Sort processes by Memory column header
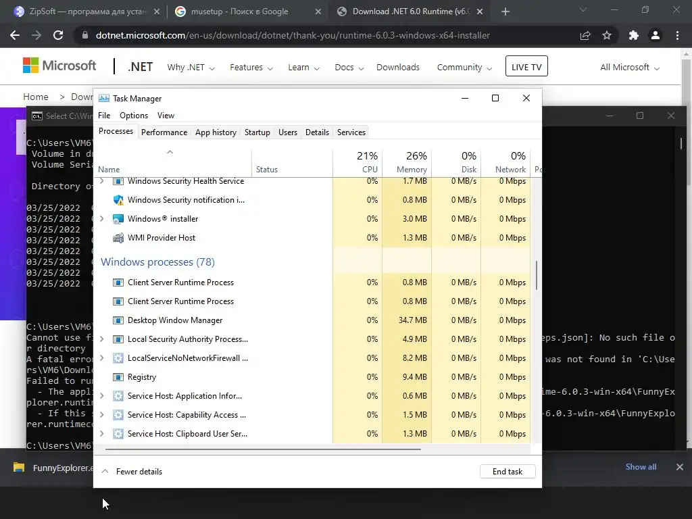692x519 pixels. pyautogui.click(x=406, y=162)
